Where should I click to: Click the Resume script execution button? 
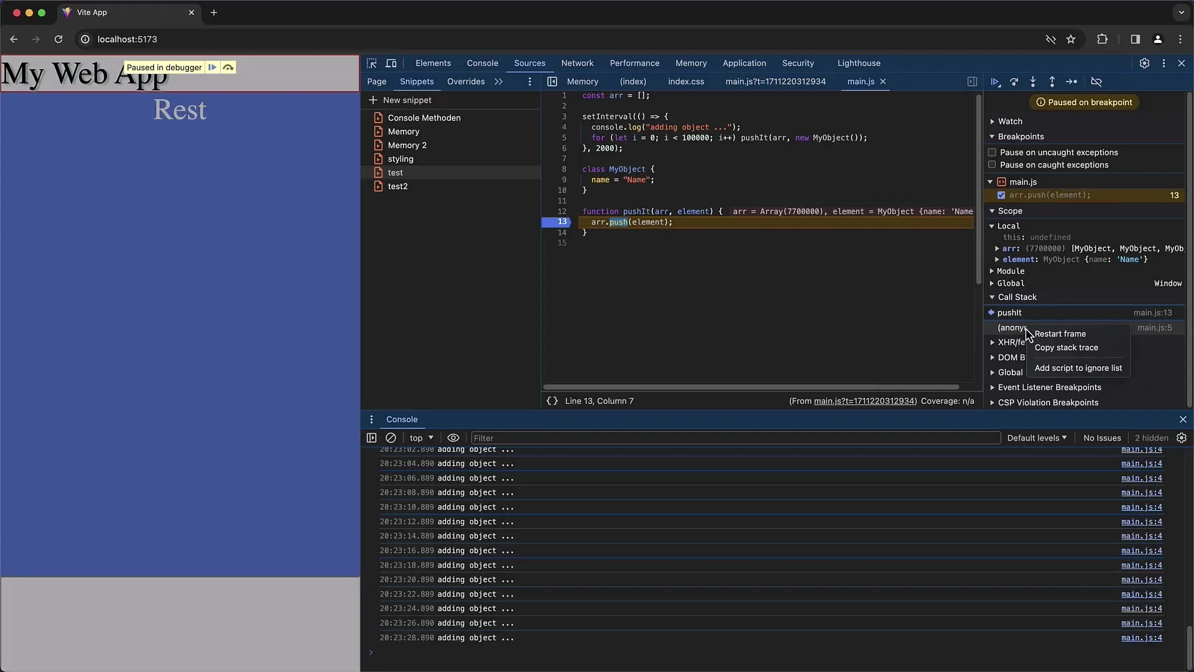[x=996, y=82]
